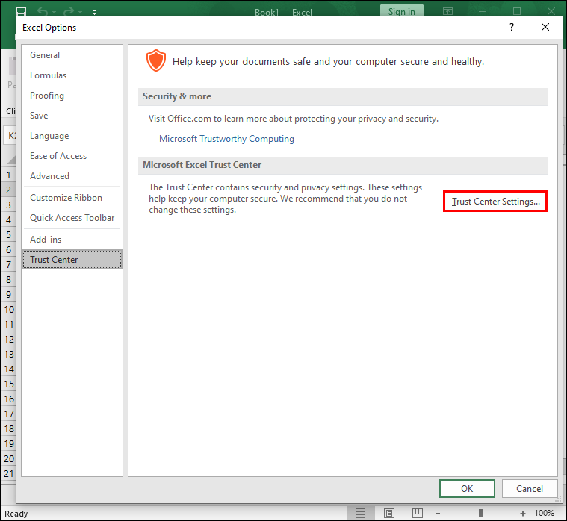The width and height of the screenshot is (567, 521).
Task: Confirm with the OK button
Action: tap(467, 488)
